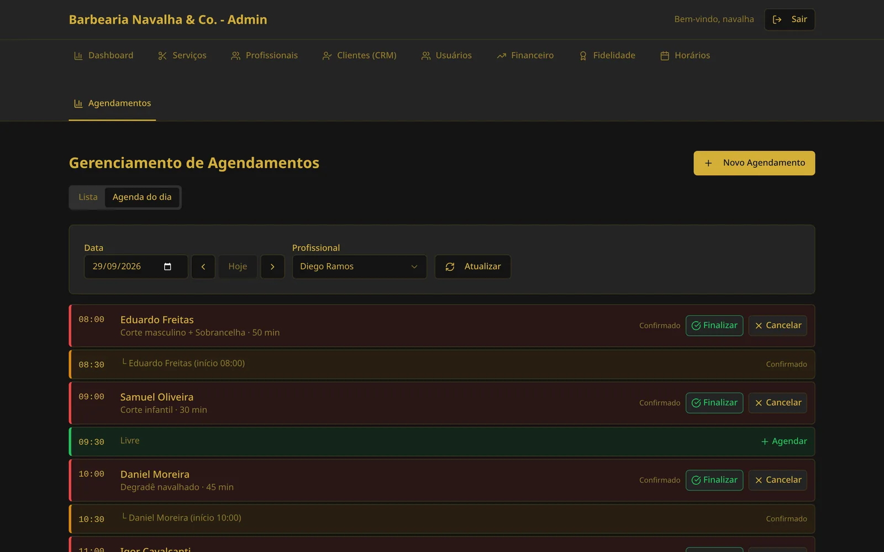Go to previous day chevron
The image size is (884, 552).
[x=203, y=267]
